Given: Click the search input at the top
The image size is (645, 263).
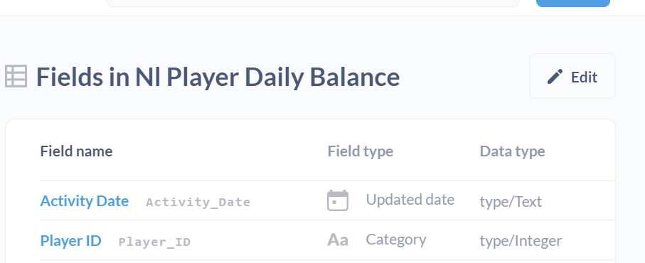Looking at the screenshot, I should coord(313,4).
